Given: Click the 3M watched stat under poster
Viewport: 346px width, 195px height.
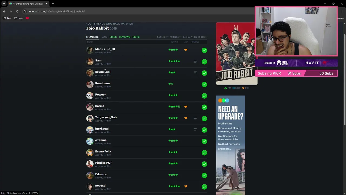Looking at the screenshot, I should (228, 88).
